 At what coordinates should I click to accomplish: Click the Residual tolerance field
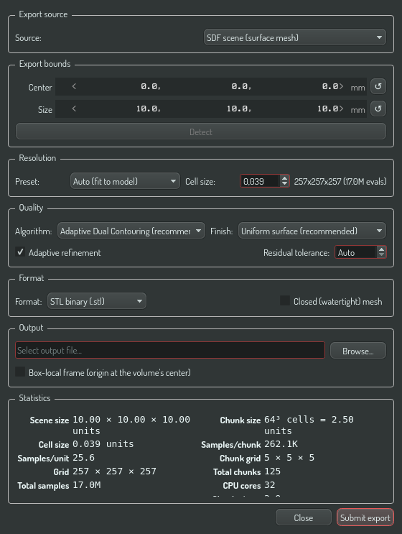[x=356, y=252]
